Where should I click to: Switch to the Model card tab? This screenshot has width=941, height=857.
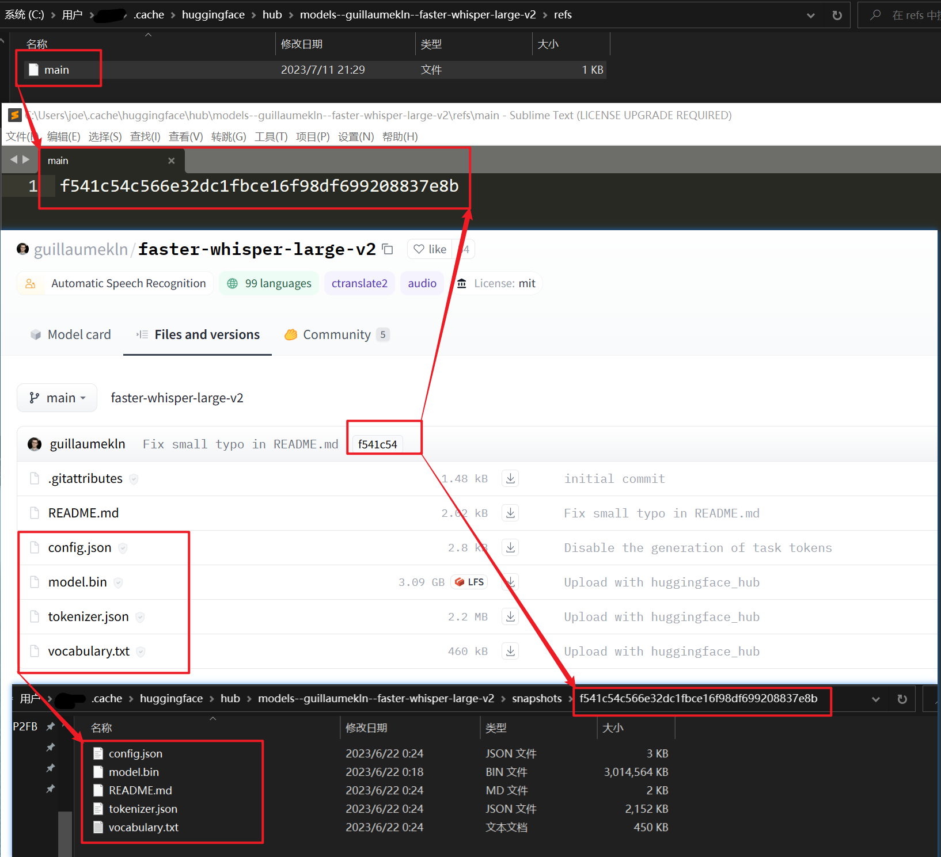pyautogui.click(x=79, y=334)
